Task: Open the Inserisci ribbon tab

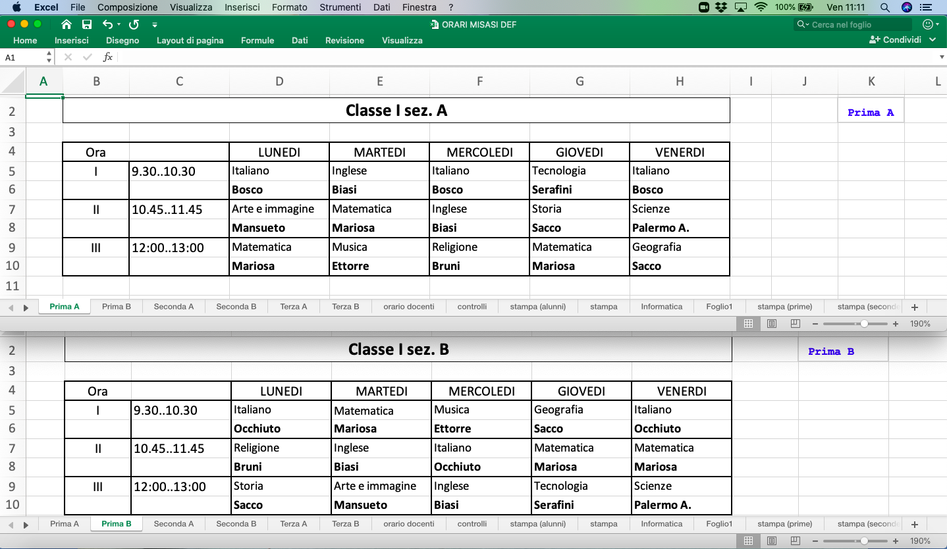Action: 72,40
